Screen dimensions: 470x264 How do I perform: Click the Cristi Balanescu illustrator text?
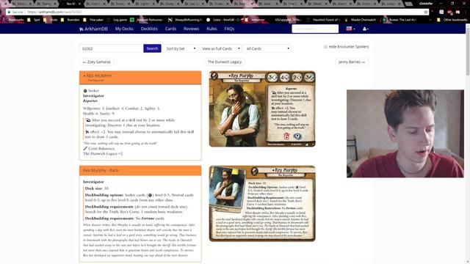pos(101,148)
